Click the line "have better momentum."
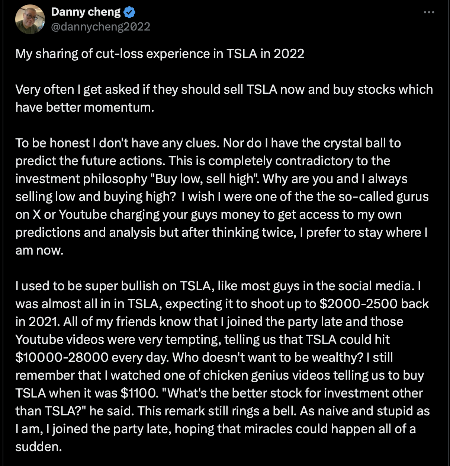The height and width of the screenshot is (466, 450). (85, 107)
